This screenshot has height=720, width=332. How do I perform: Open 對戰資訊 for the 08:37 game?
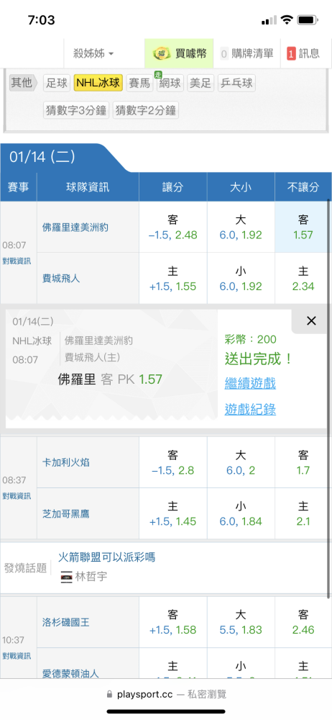(x=17, y=496)
